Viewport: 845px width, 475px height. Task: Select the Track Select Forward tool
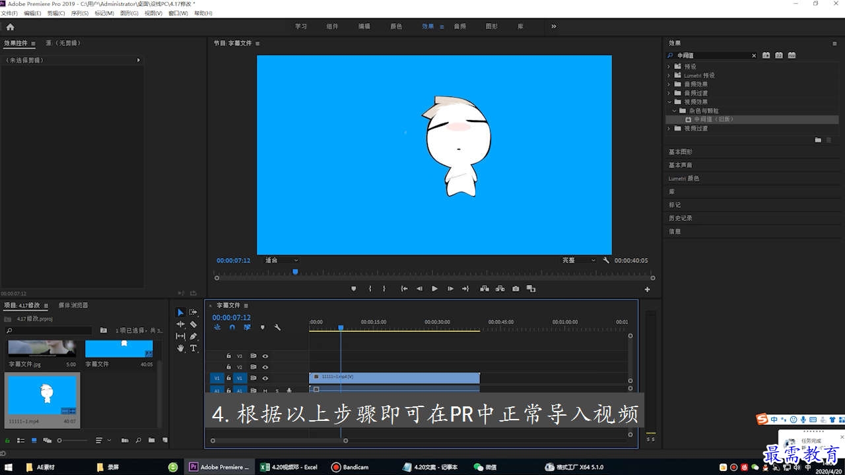(193, 312)
